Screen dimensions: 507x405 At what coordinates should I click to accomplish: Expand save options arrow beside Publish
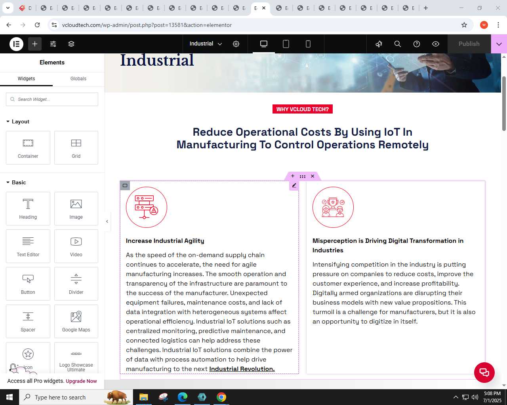click(x=499, y=44)
